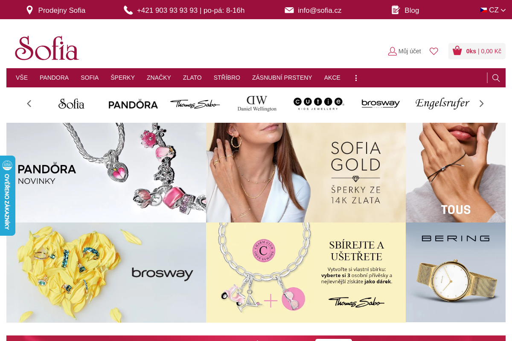
Task: Open the AKCE menu item
Action: pyautogui.click(x=332, y=78)
